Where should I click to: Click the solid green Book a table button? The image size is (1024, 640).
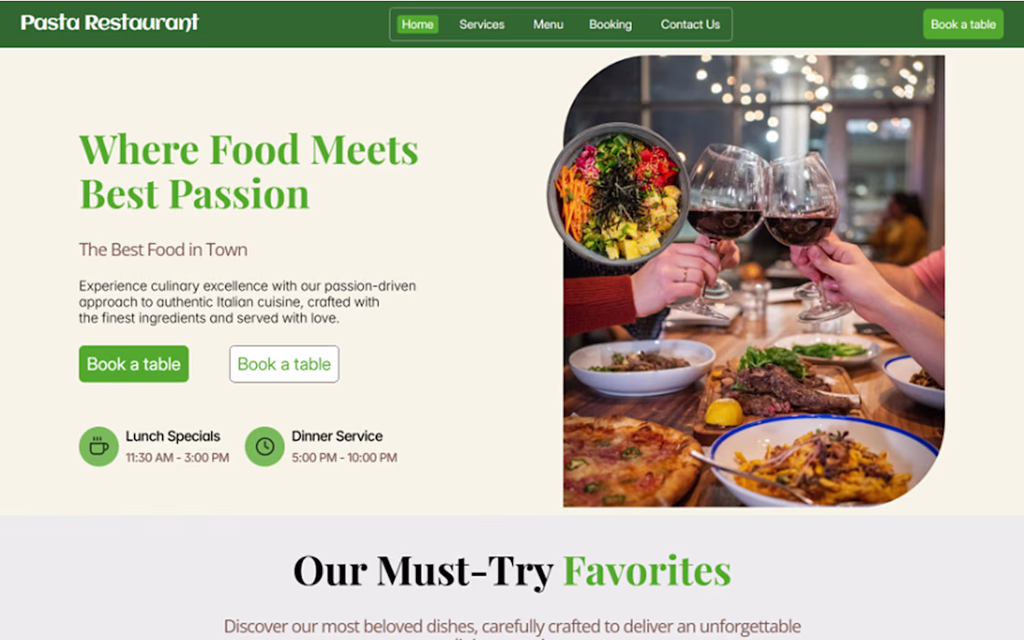click(134, 364)
